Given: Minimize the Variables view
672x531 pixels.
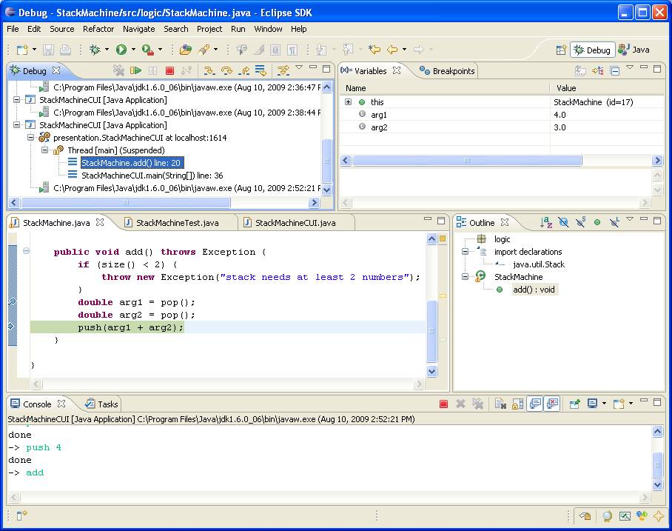Looking at the screenshot, I should point(644,67).
